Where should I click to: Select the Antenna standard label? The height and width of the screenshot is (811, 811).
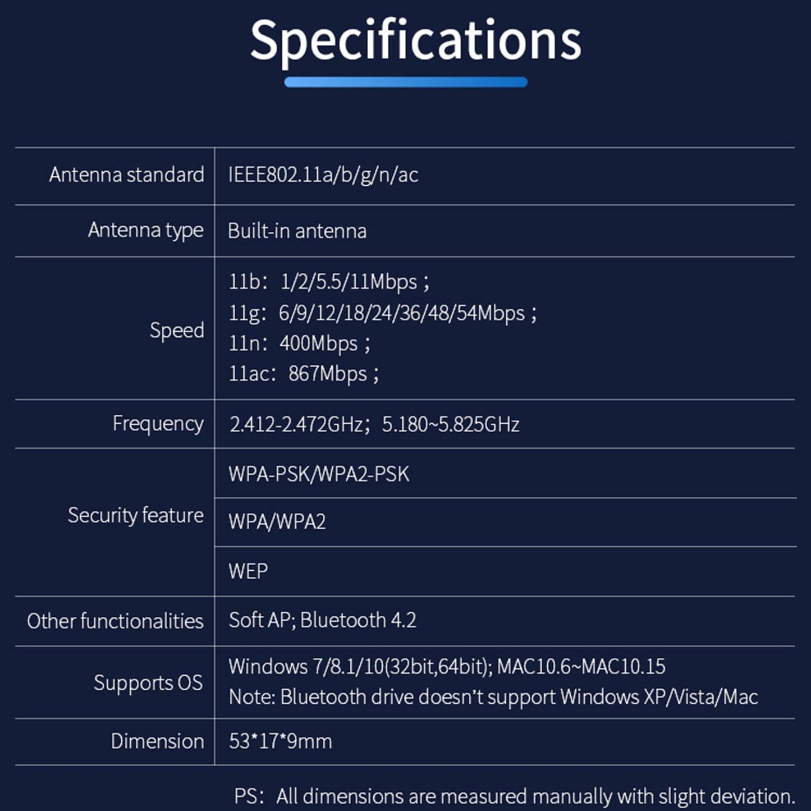126,175
